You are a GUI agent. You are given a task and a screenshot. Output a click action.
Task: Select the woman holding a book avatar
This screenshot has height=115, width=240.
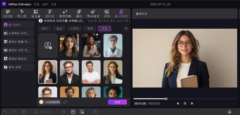pos(48,72)
